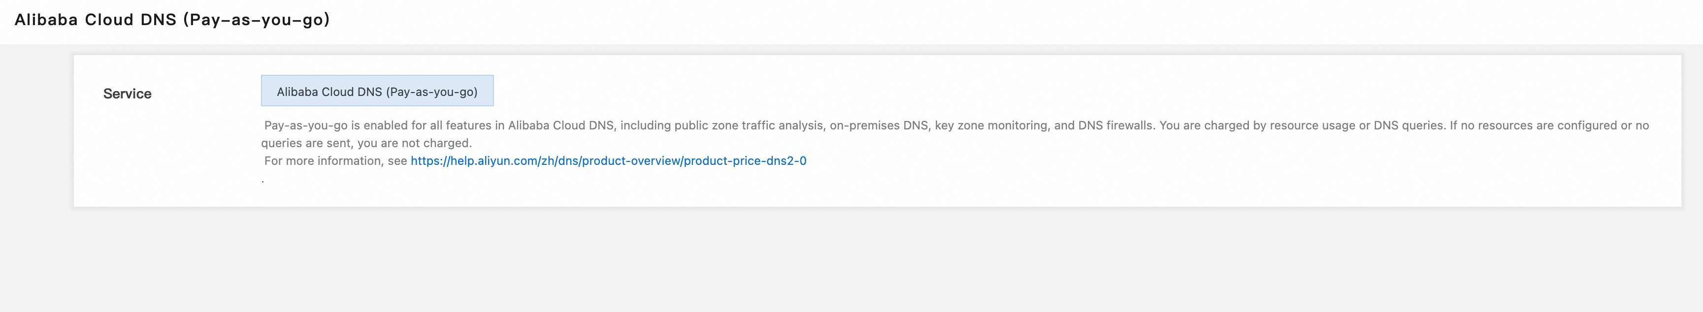Click 'Pay-as-you-go is enabled for all features' text

pos(377,125)
